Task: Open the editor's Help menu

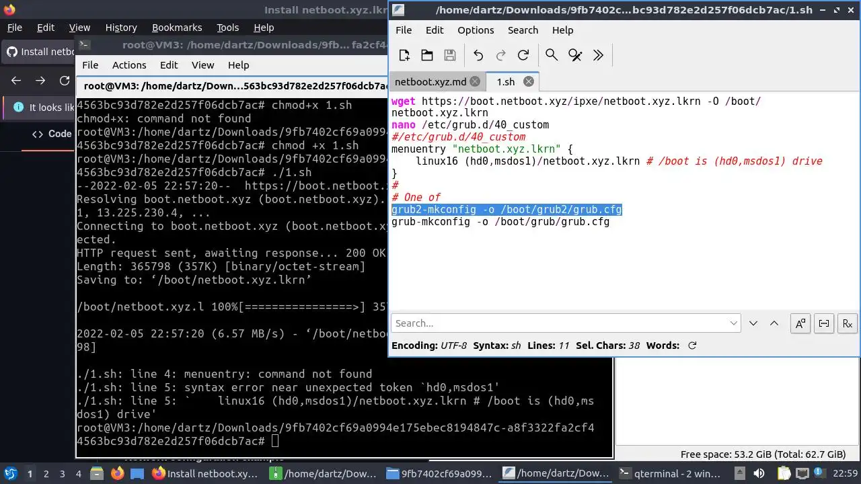Action: coord(562,30)
